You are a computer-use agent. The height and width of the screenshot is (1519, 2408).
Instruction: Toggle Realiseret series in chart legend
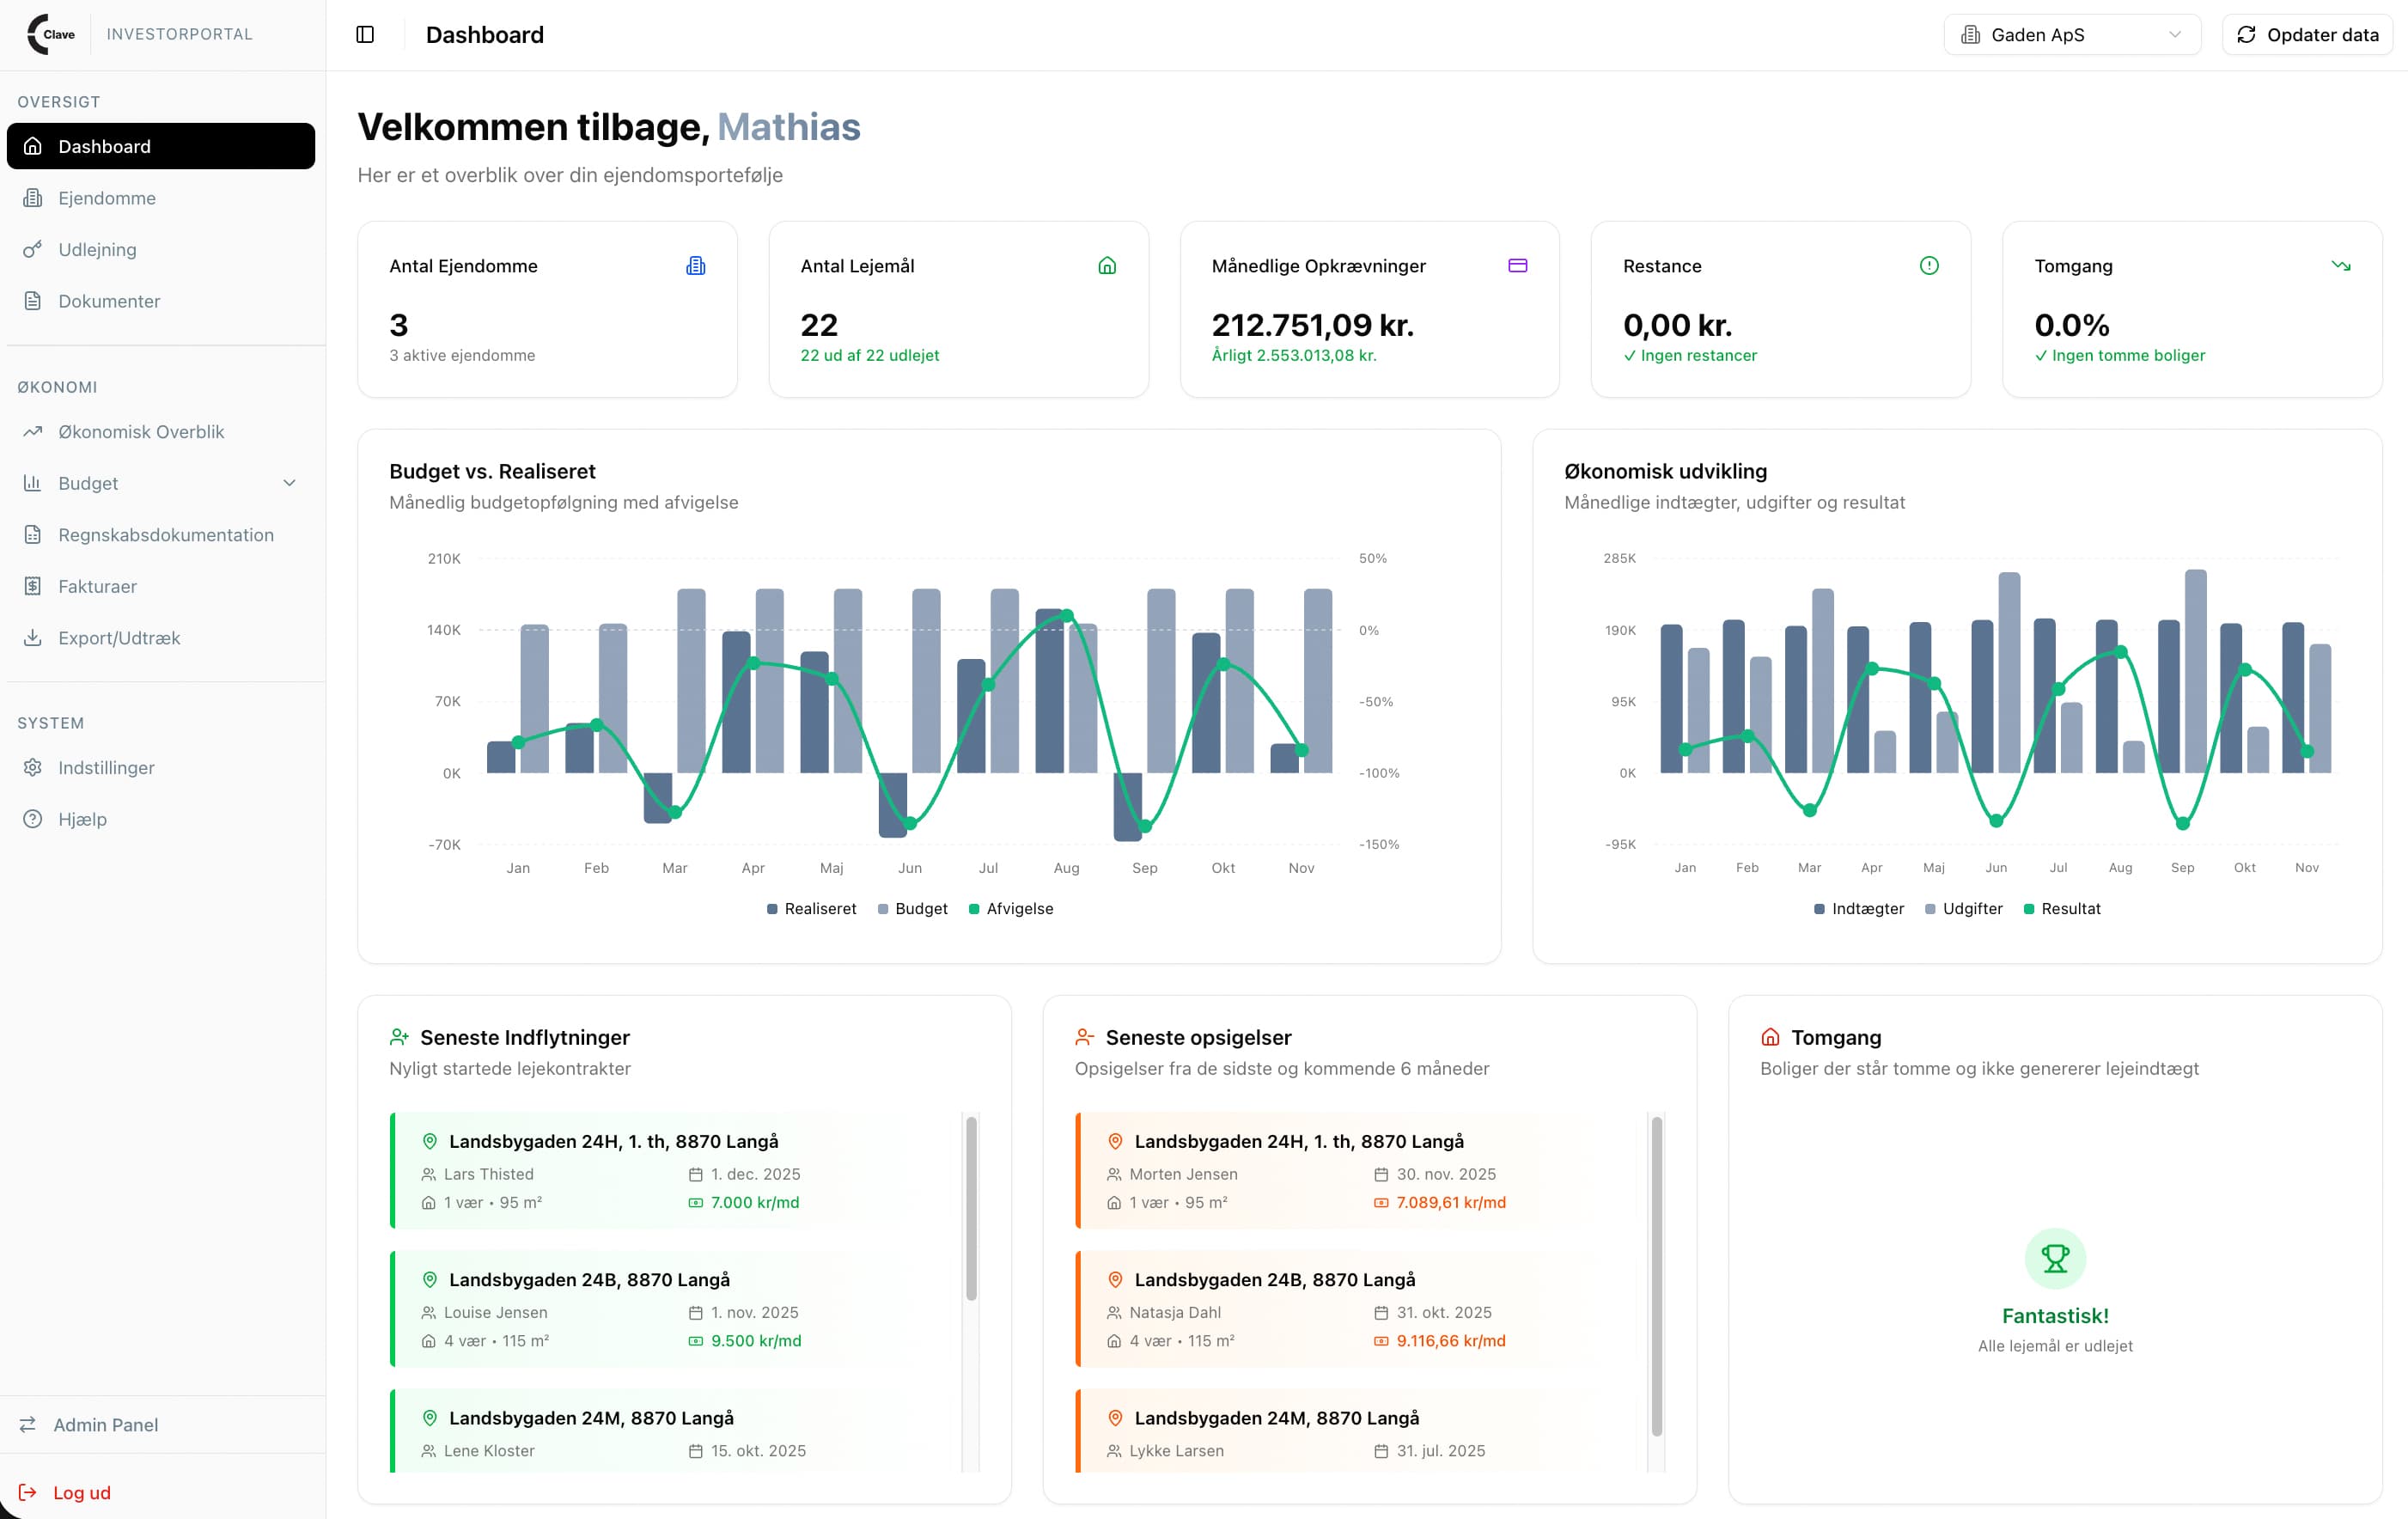point(811,908)
